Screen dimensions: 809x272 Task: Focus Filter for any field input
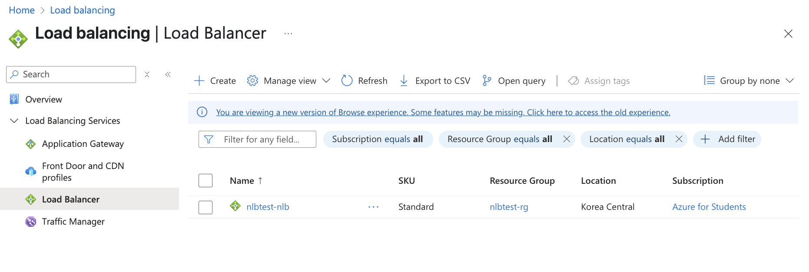[x=257, y=139]
